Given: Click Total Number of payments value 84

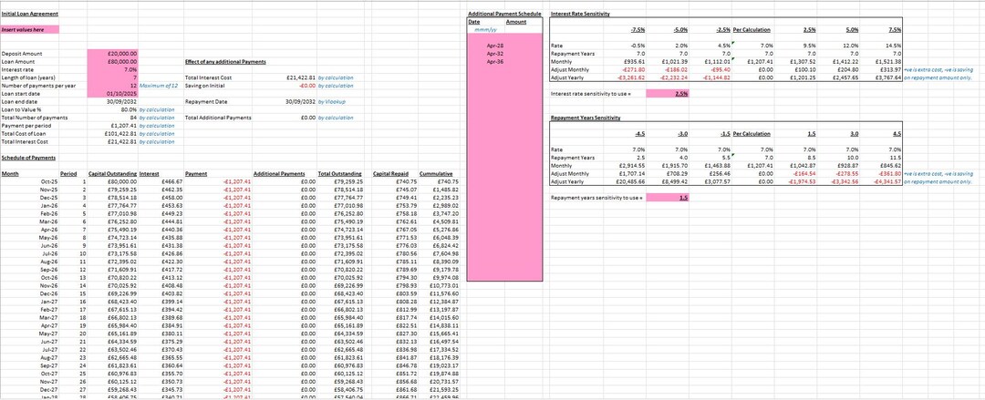Looking at the screenshot, I should click(x=134, y=118).
